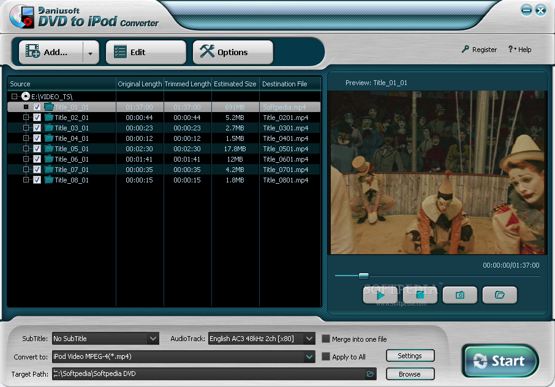555x387 pixels.
Task: Click the Estimated Size column header
Action: pyautogui.click(x=235, y=84)
